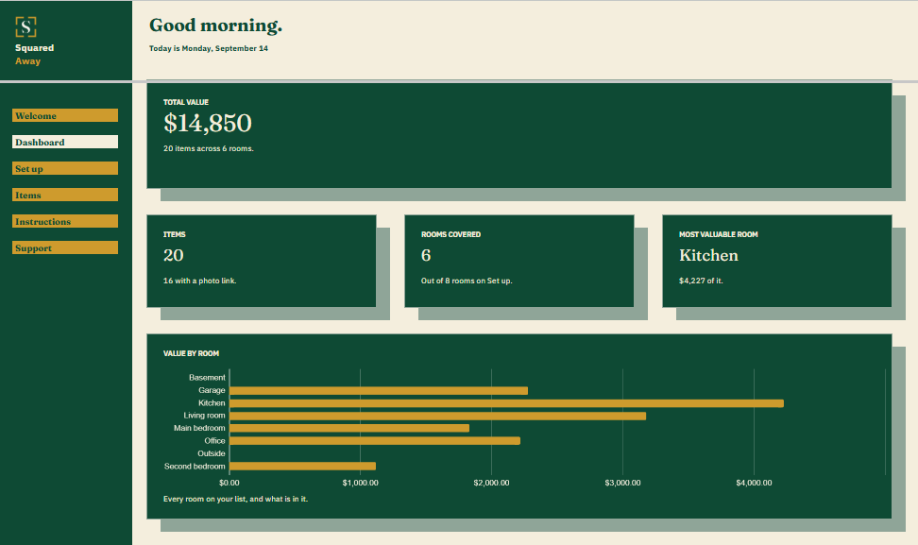Click the Basement label in the chart
Viewport: 918px width, 545px height.
[x=207, y=378]
